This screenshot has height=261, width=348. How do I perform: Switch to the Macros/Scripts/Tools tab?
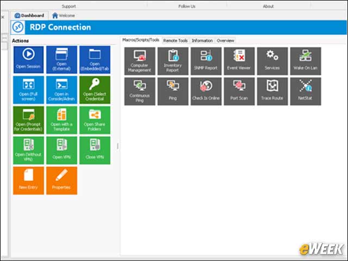coord(141,40)
